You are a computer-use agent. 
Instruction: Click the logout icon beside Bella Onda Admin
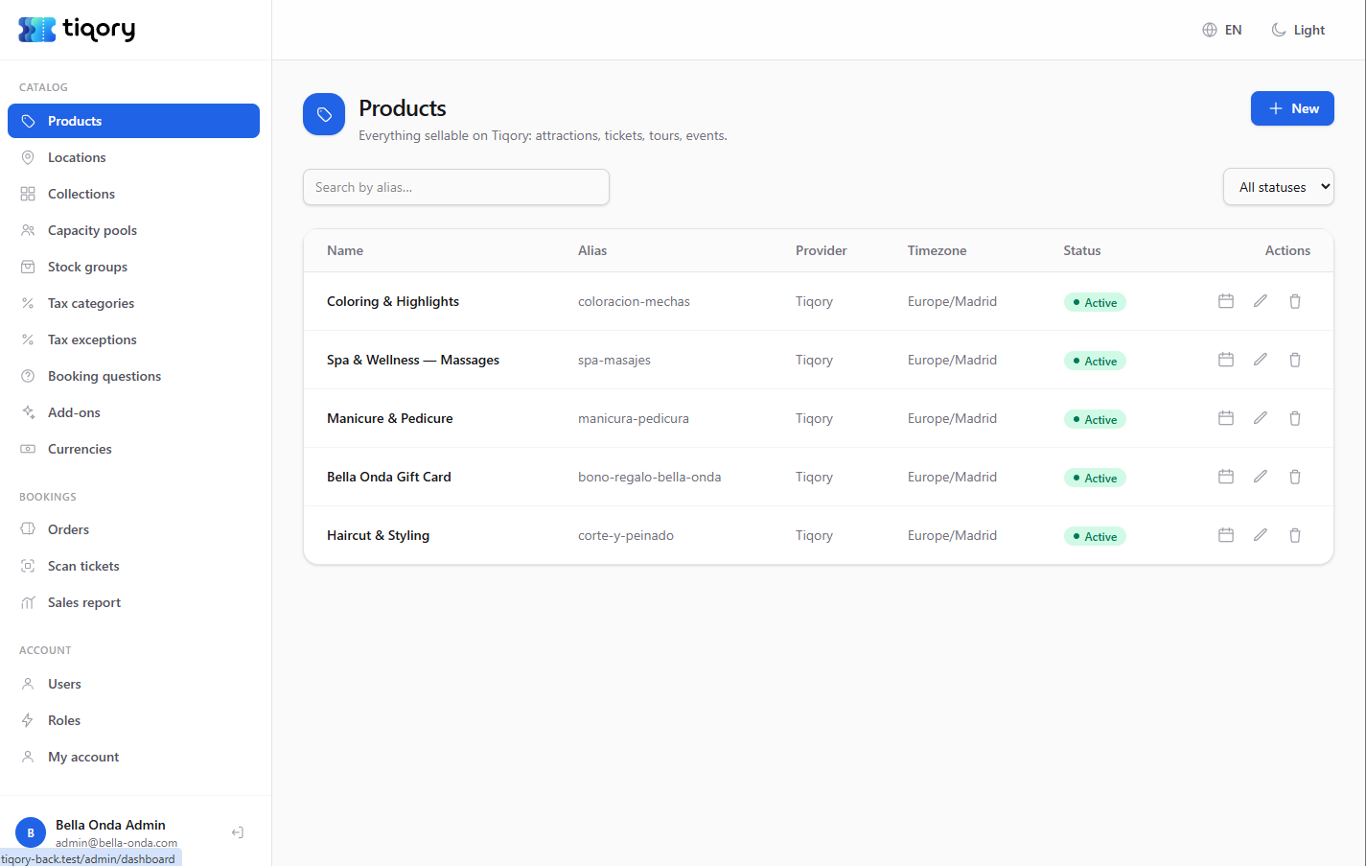238,832
